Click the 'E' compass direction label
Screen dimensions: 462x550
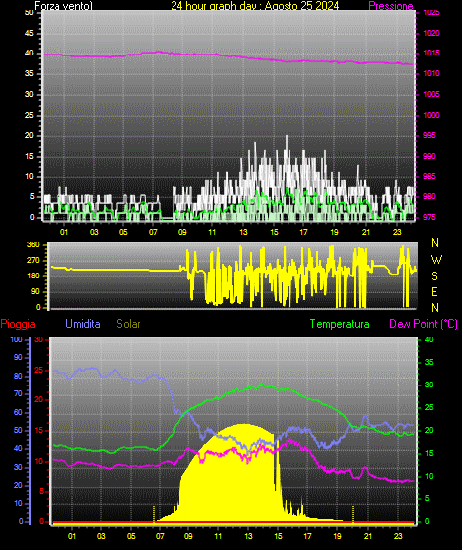434,291
